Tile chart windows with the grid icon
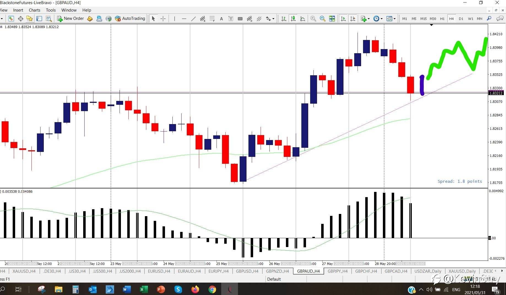This screenshot has width=506, height=295. click(x=332, y=18)
